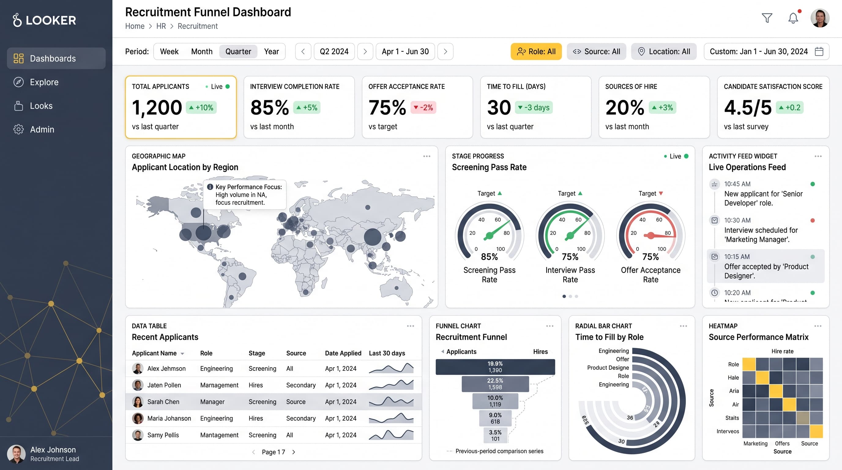Open Heatmap widget options menu
The height and width of the screenshot is (470, 842).
coord(818,326)
